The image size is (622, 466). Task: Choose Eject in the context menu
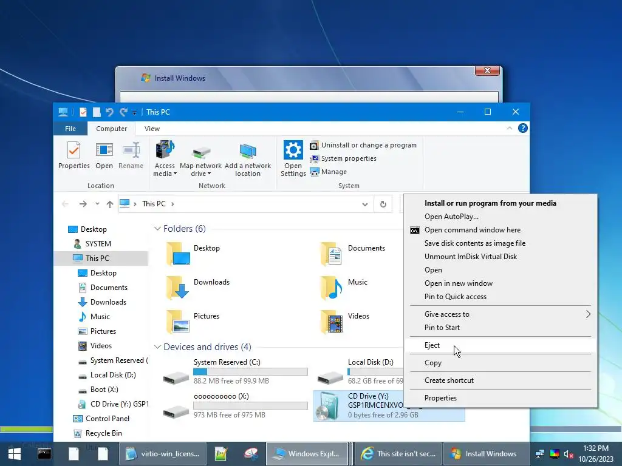(501, 345)
